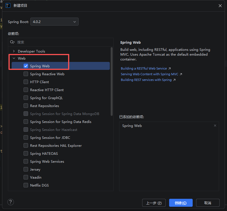The height and width of the screenshot is (211, 227).
Task: Click the HTTP Client row label
Action: click(39, 82)
